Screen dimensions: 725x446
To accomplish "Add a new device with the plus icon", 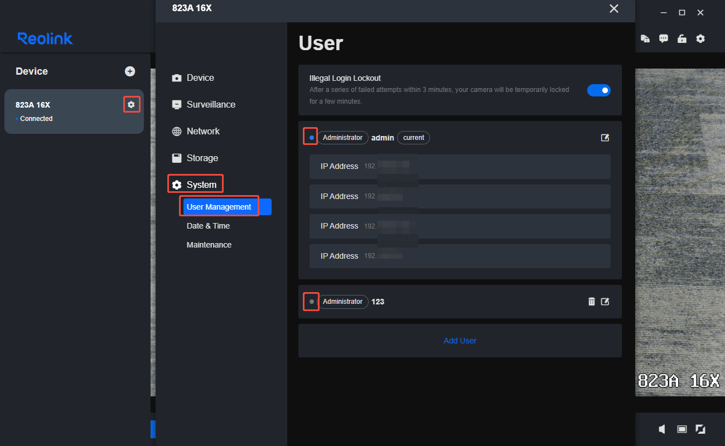I will coord(130,71).
